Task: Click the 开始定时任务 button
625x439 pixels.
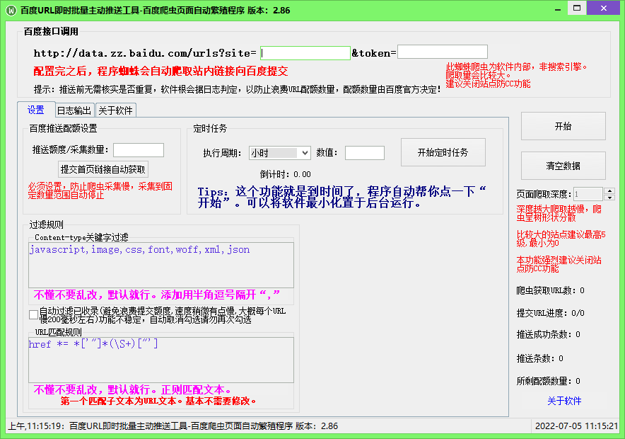Action: 443,152
